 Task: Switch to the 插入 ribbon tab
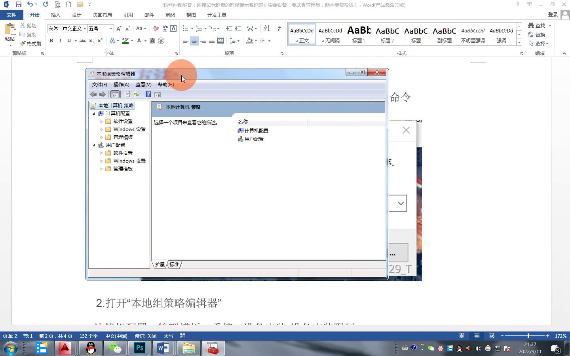tap(55, 15)
